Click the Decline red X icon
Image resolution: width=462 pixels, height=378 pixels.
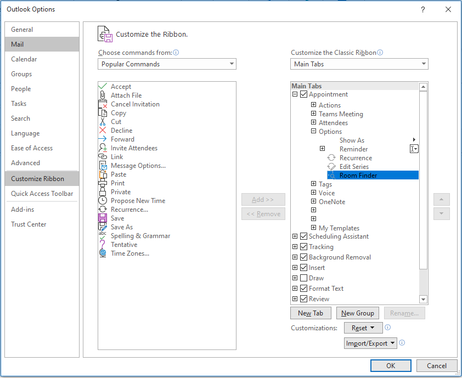[103, 130]
